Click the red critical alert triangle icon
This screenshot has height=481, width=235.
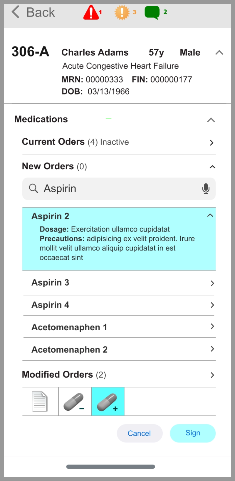tap(91, 13)
